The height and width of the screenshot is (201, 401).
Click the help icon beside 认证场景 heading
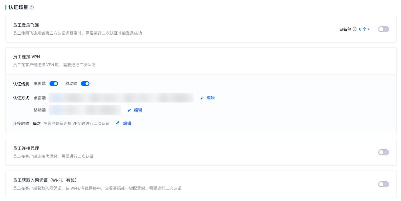click(32, 7)
